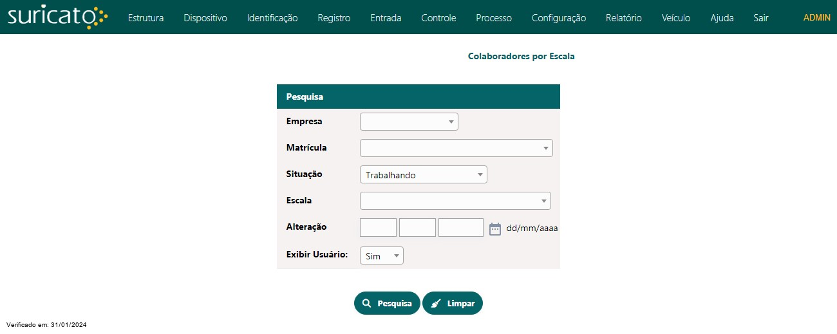Expand the Empresa dropdown
Screen dimensions: 837x334
pyautogui.click(x=409, y=122)
